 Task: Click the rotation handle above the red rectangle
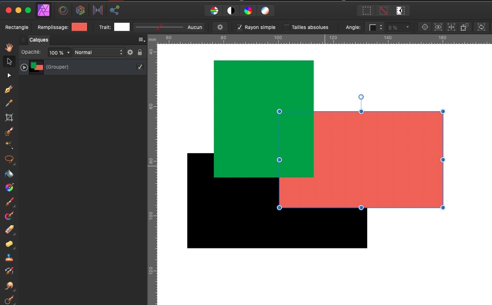(x=361, y=97)
